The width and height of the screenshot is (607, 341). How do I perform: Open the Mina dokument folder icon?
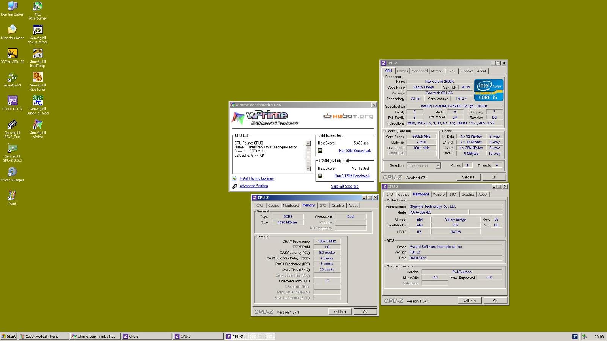[x=12, y=32]
